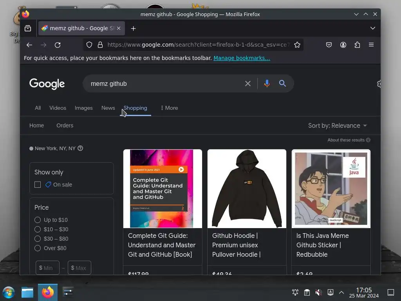The height and width of the screenshot is (301, 401).
Task: Open the Start menu orb
Action: coord(9,292)
